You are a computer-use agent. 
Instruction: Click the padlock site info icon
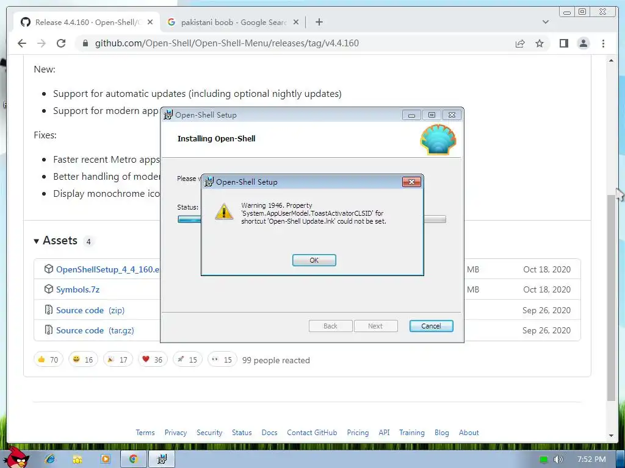[85, 43]
